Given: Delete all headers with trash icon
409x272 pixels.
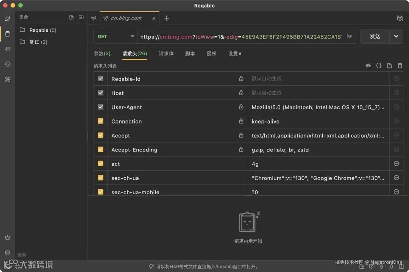Looking at the screenshot, I should click(x=400, y=66).
